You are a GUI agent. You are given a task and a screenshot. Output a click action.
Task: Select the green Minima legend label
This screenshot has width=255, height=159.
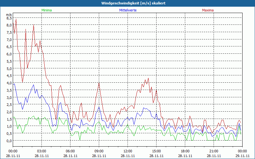(47, 10)
